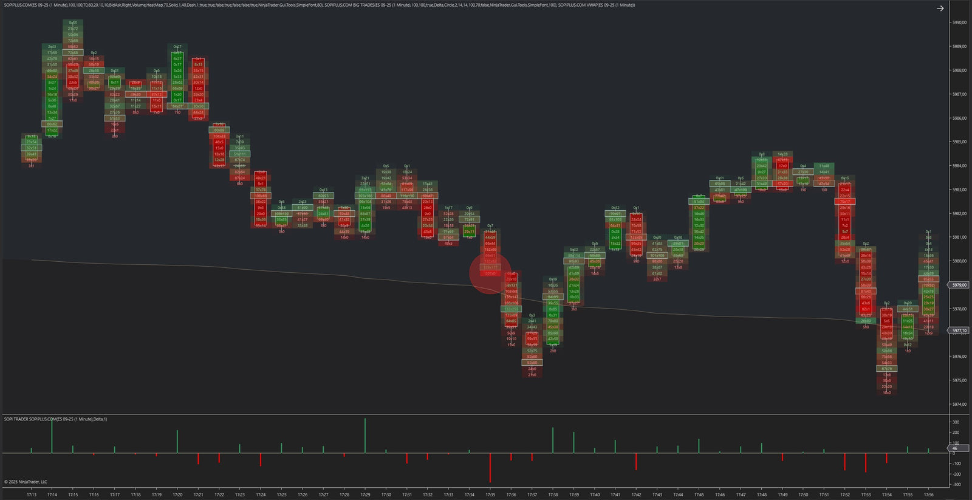Click the 75x17 highlighted red footprint cell

845,202
